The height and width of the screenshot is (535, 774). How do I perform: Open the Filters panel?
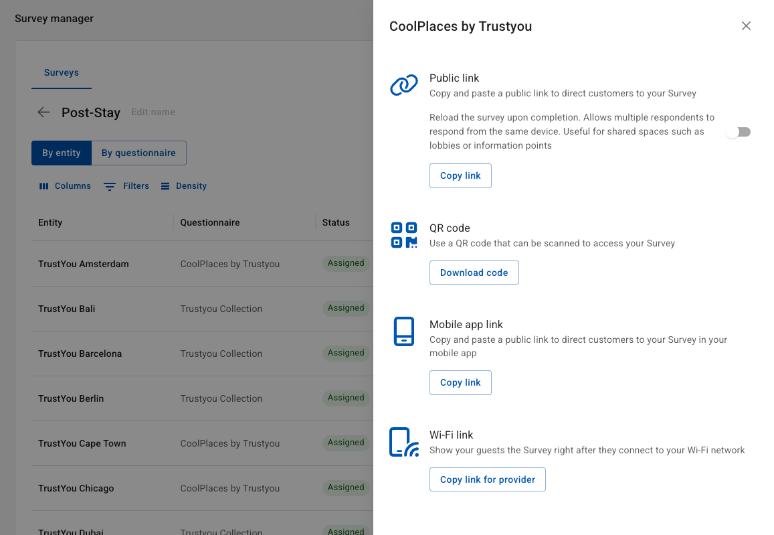tap(126, 186)
